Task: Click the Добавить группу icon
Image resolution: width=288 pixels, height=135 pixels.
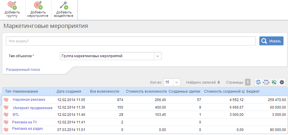Action: (x=12, y=5)
